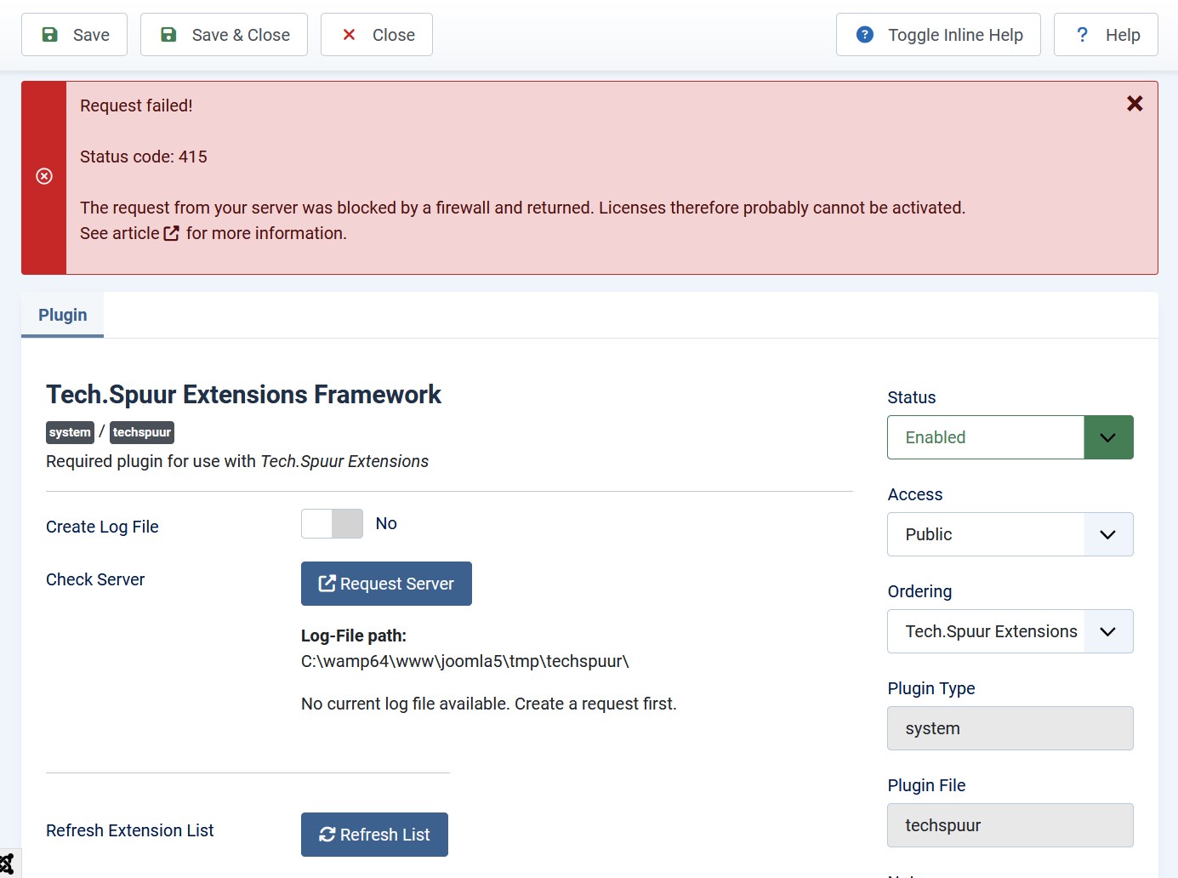Click the 'techspuur' badge under the title
This screenshot has width=1178, height=878.
142,432
